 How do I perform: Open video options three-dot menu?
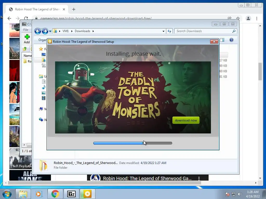pos(199,178)
